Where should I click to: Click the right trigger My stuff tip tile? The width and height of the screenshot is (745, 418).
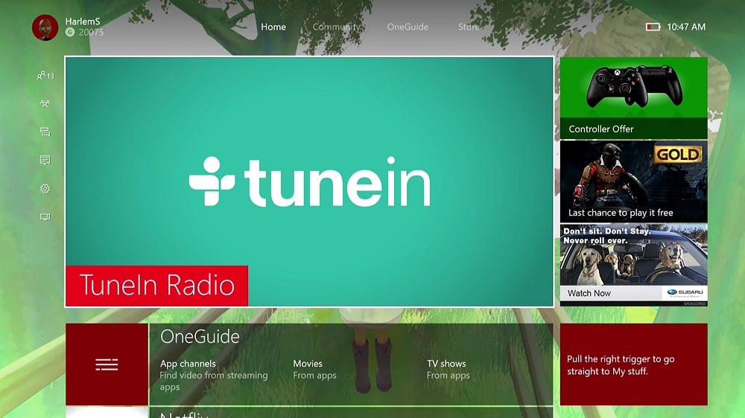634,364
